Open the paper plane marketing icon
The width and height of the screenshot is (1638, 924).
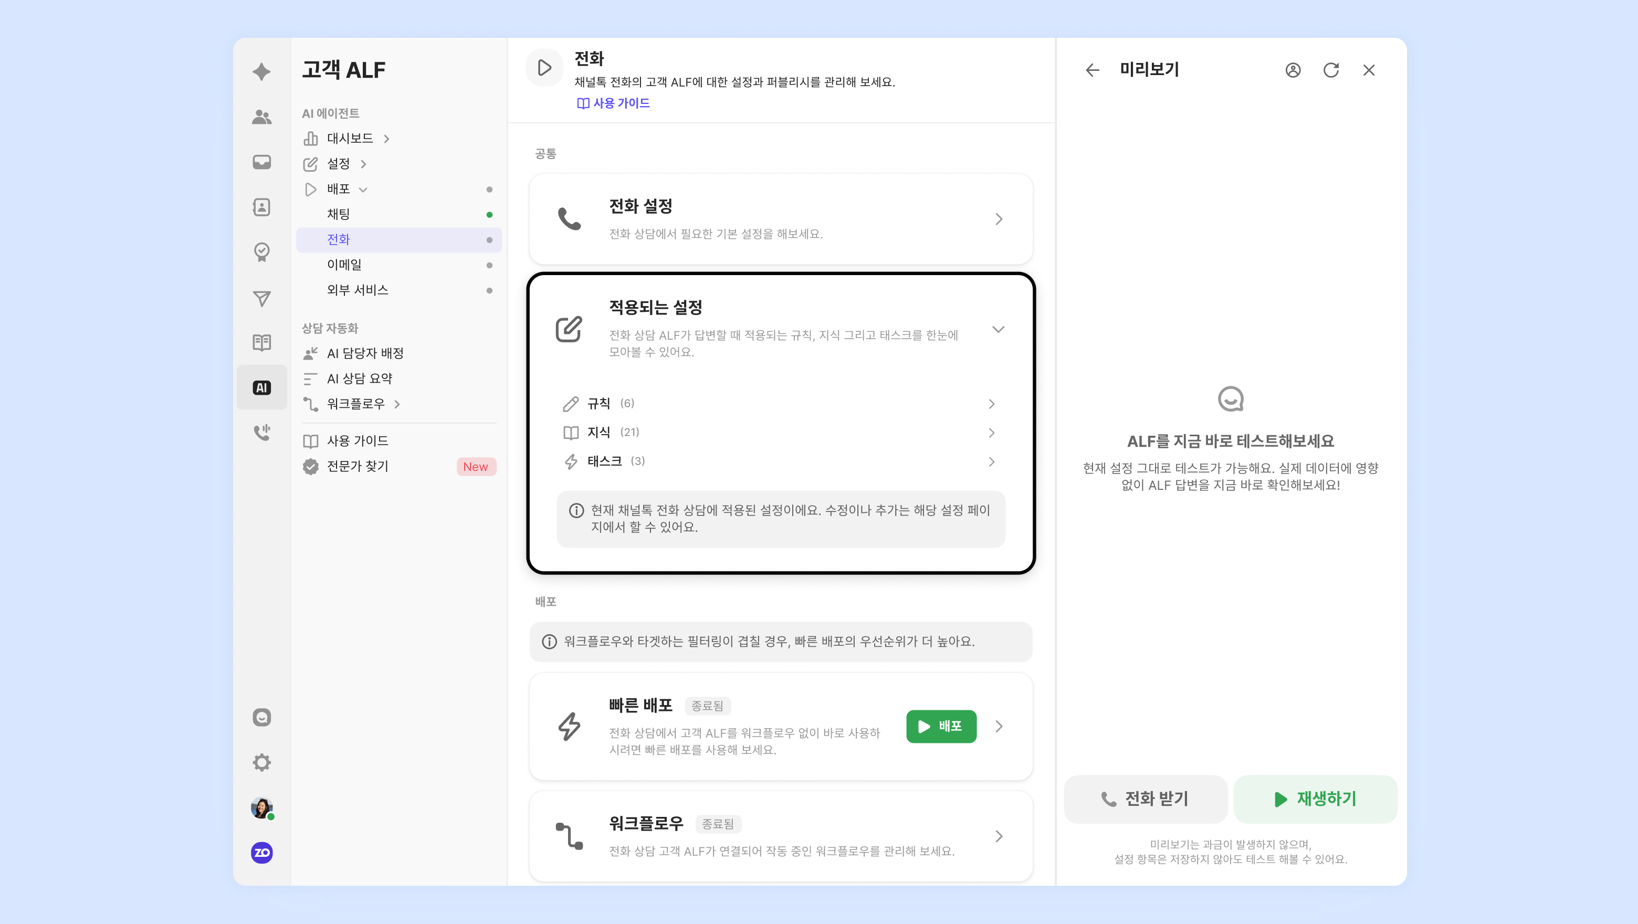[x=261, y=298]
